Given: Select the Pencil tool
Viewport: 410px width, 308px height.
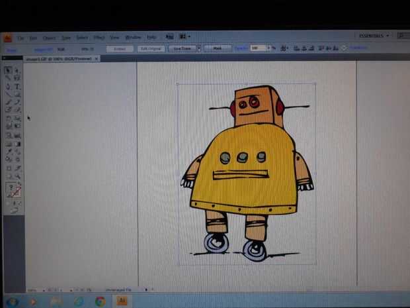Looking at the screenshot, I should (17, 102).
